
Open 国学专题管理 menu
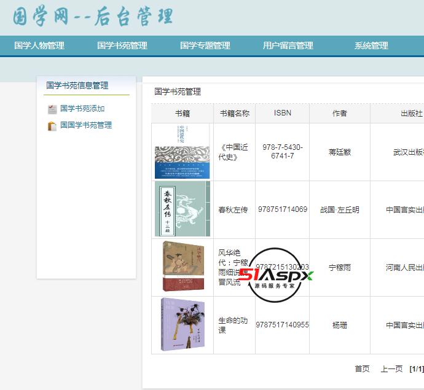(x=205, y=45)
